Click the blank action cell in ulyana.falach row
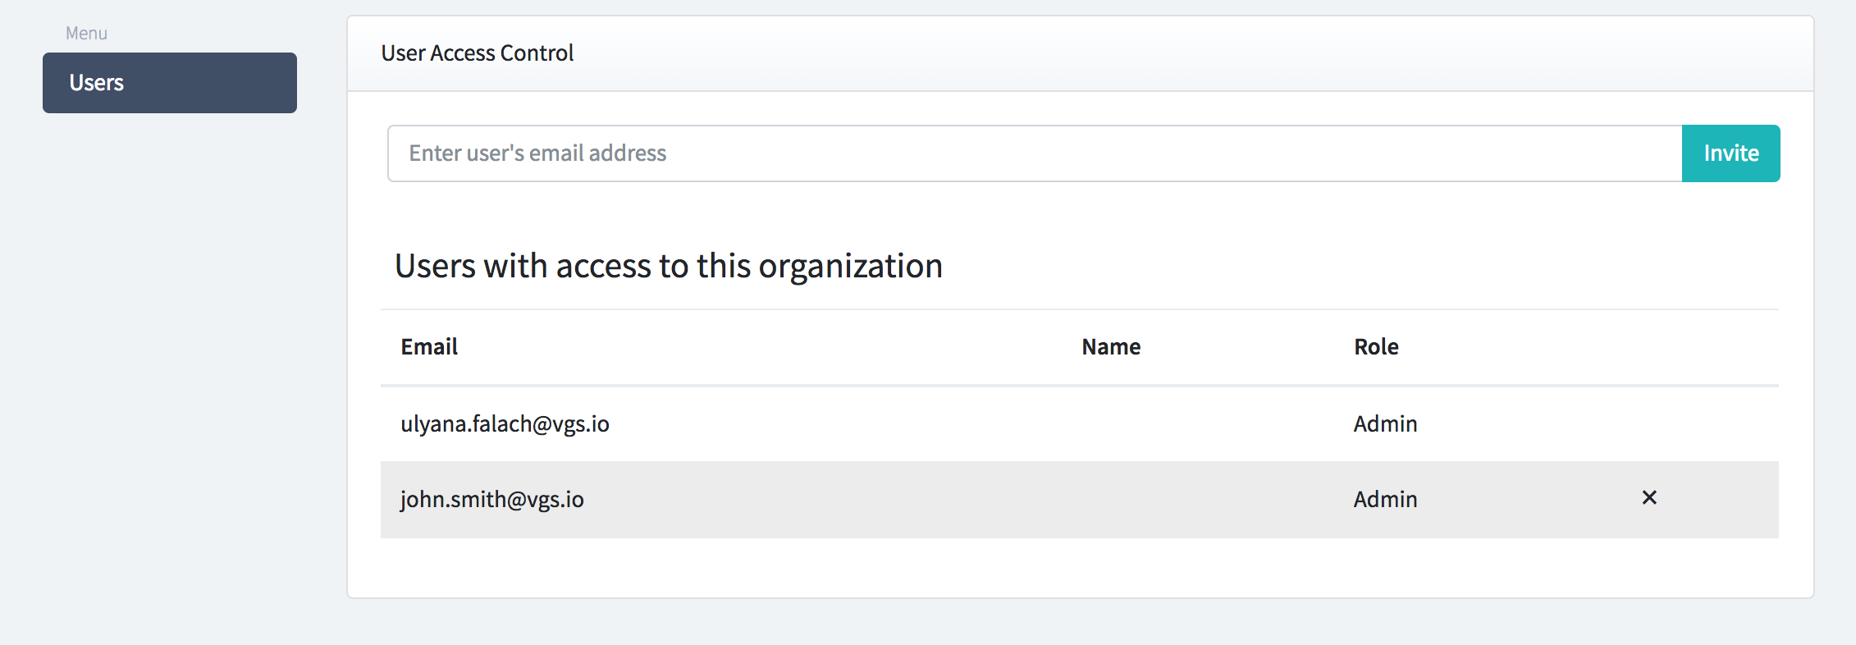Viewport: 1856px width, 645px height. click(x=1649, y=423)
